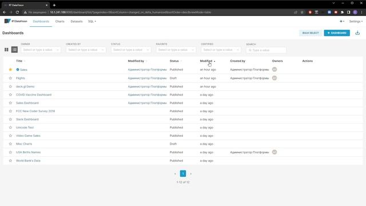Screen dimensions: 366x206
Task: Open the Datasets tab
Action: coord(77,21)
